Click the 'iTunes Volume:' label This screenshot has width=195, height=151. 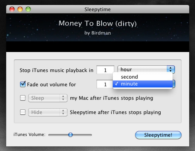pyautogui.click(x=29, y=134)
